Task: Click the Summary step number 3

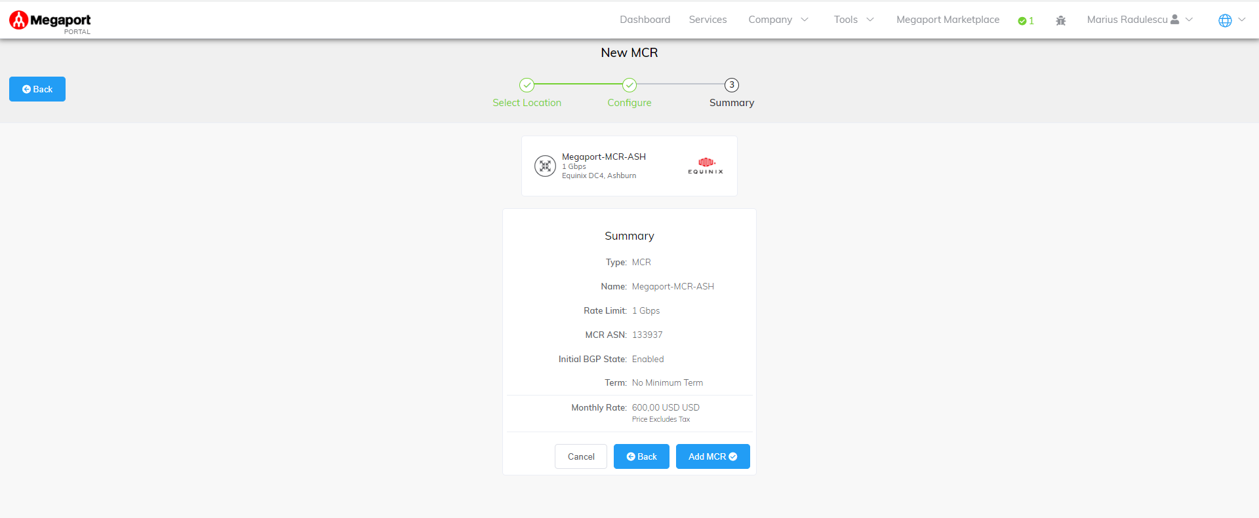Action: [x=732, y=85]
